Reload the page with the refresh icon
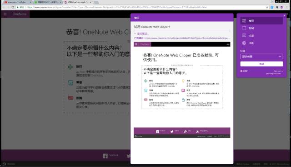The height and width of the screenshot is (167, 291). point(13,7)
